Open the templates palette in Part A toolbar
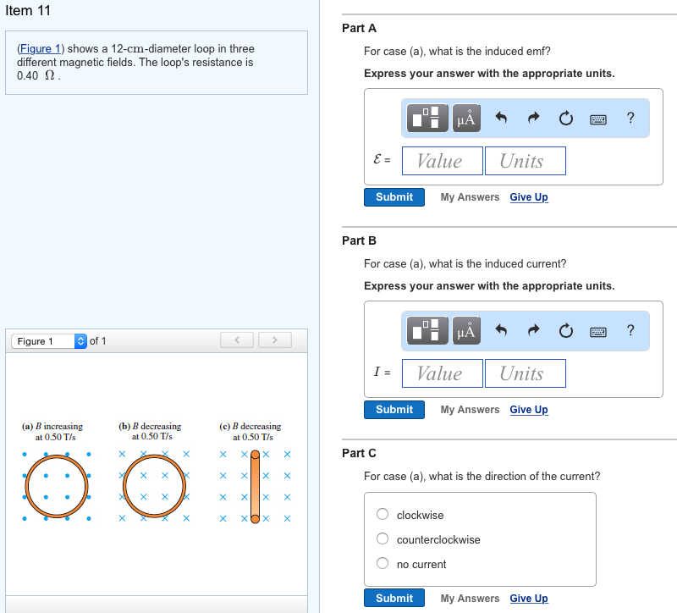The width and height of the screenshot is (677, 613). [427, 118]
